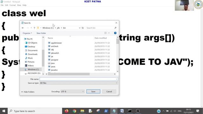Select the jarsigner file
Viewport: 203px width, 114px height.
click(x=55, y=60)
